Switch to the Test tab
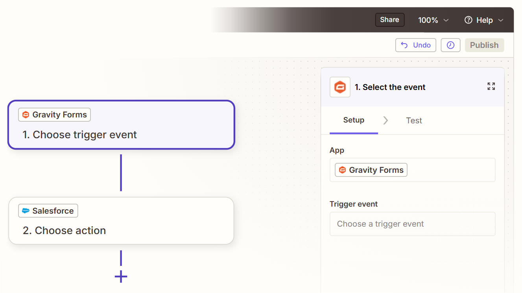522x293 pixels. 414,121
